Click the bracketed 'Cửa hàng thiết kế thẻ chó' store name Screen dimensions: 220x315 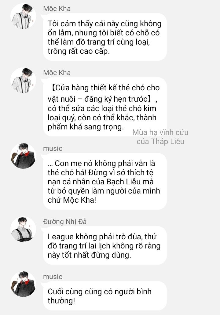click(x=104, y=88)
